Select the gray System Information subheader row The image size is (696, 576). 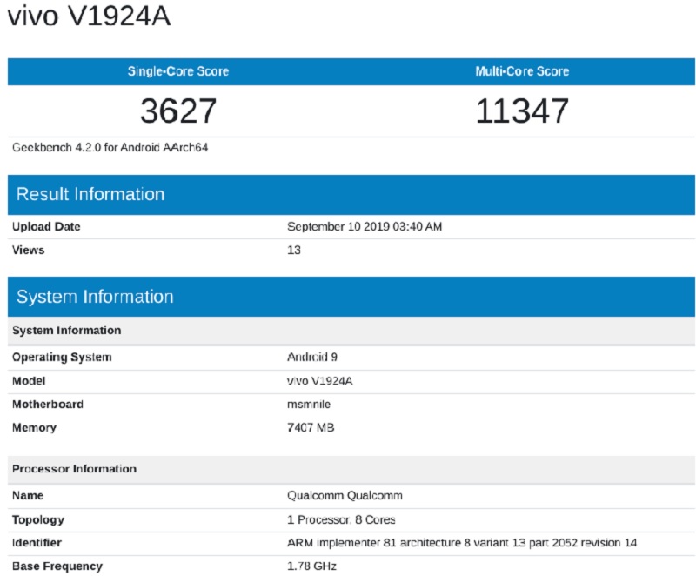[x=351, y=331]
